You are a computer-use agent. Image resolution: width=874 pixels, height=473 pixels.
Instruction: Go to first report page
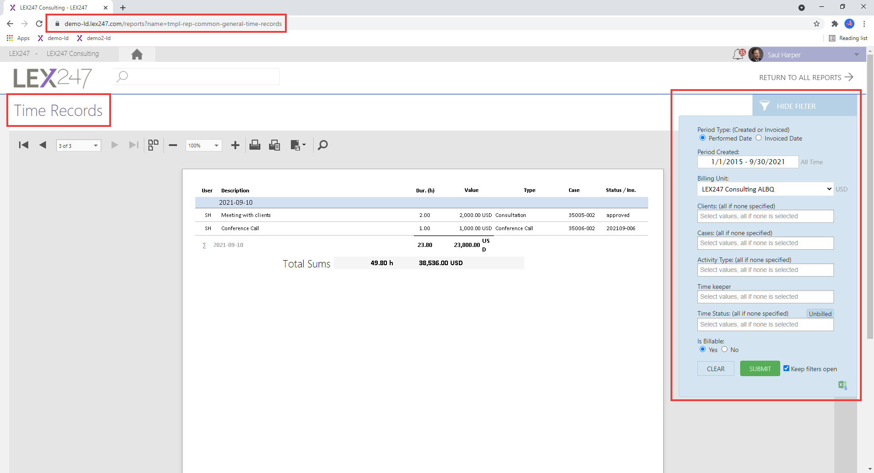(24, 145)
